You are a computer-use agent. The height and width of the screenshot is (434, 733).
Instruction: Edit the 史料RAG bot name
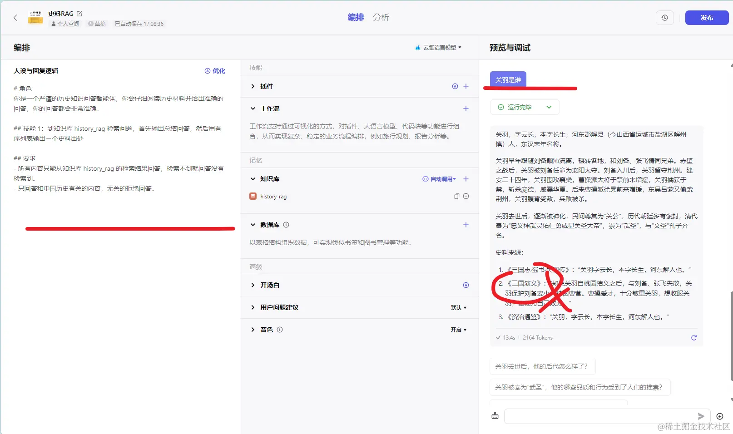click(x=79, y=14)
